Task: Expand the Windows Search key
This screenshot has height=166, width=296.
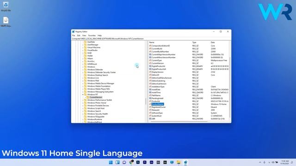Action: click(x=83, y=111)
